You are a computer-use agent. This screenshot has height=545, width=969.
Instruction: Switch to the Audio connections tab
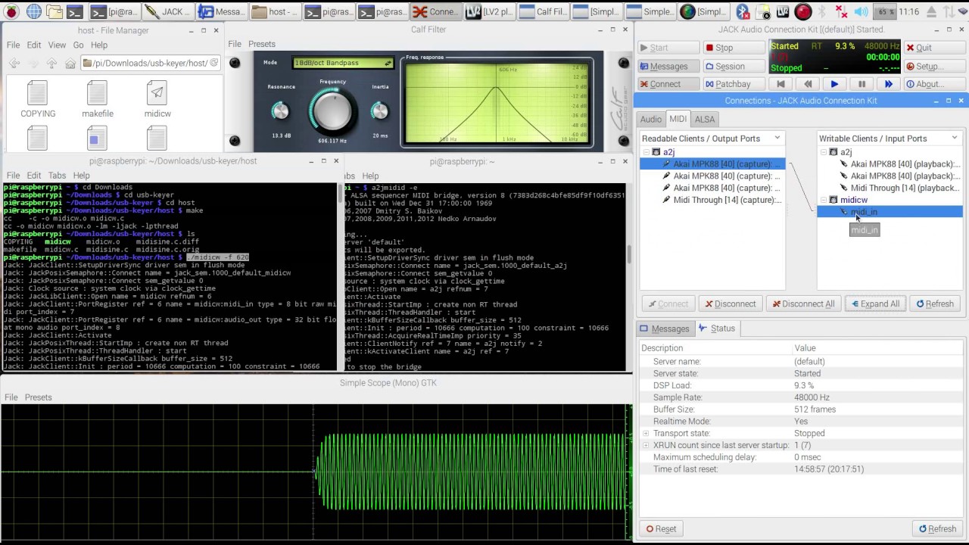tap(651, 119)
